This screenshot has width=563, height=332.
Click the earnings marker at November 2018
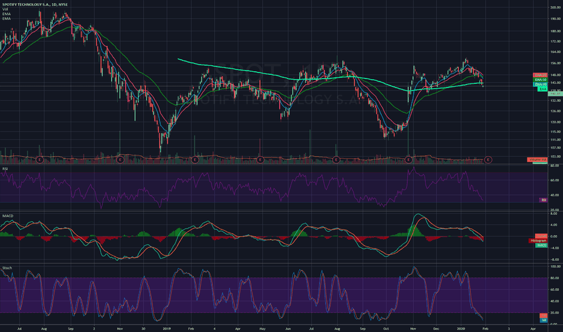(120, 160)
